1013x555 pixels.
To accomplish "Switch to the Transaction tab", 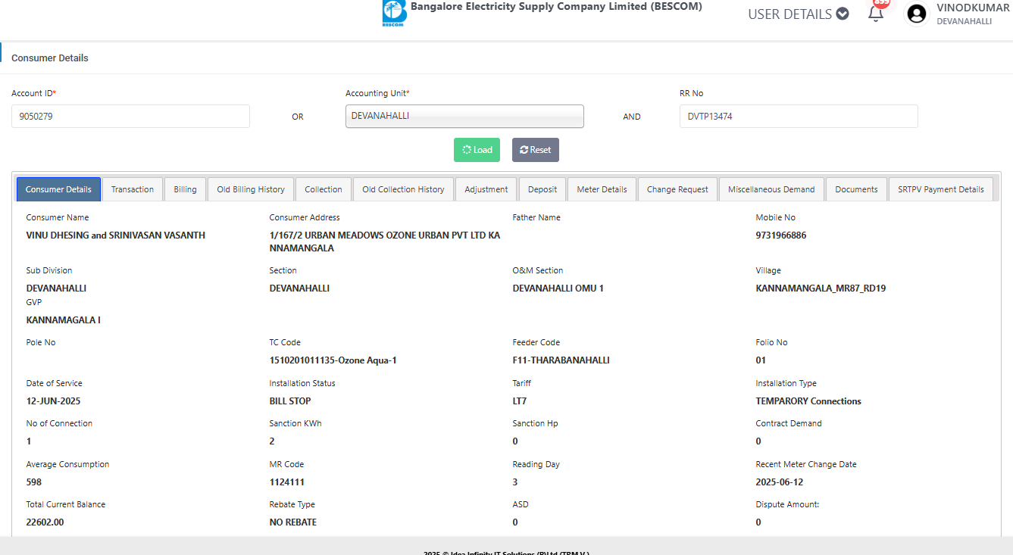I will point(133,189).
